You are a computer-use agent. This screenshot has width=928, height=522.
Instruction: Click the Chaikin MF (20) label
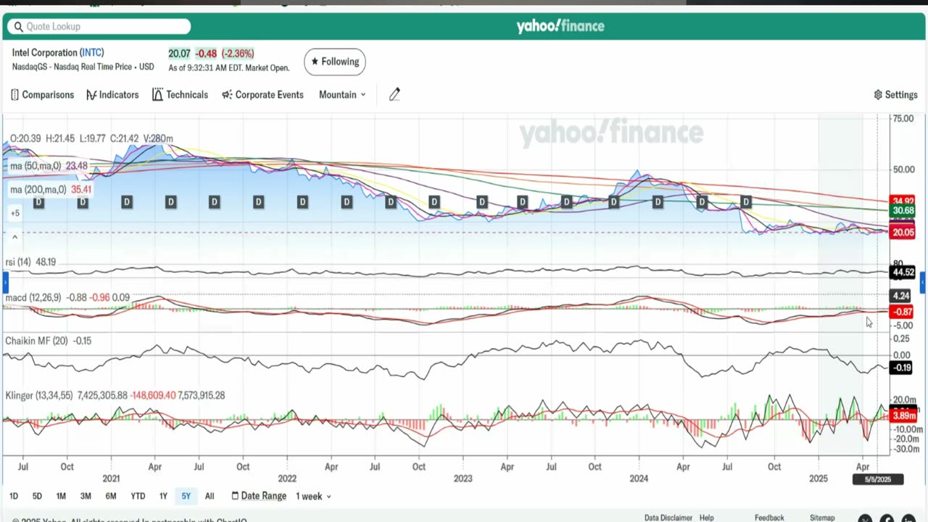coord(36,341)
